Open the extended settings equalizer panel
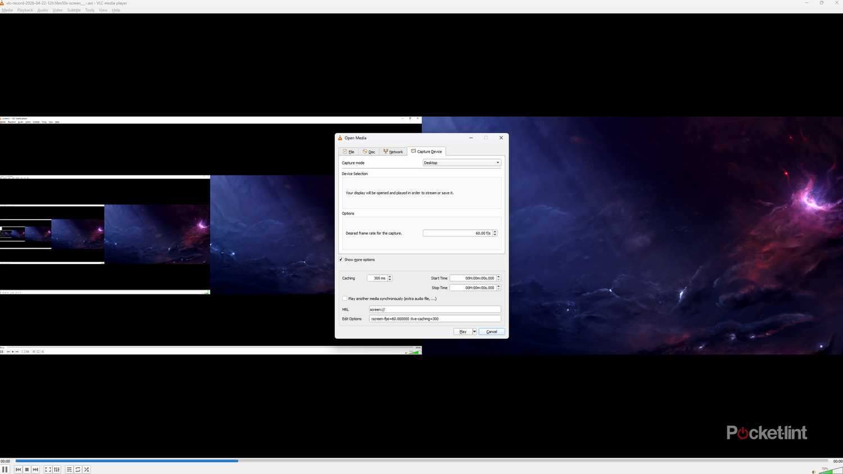Image resolution: width=843 pixels, height=474 pixels. (56, 470)
